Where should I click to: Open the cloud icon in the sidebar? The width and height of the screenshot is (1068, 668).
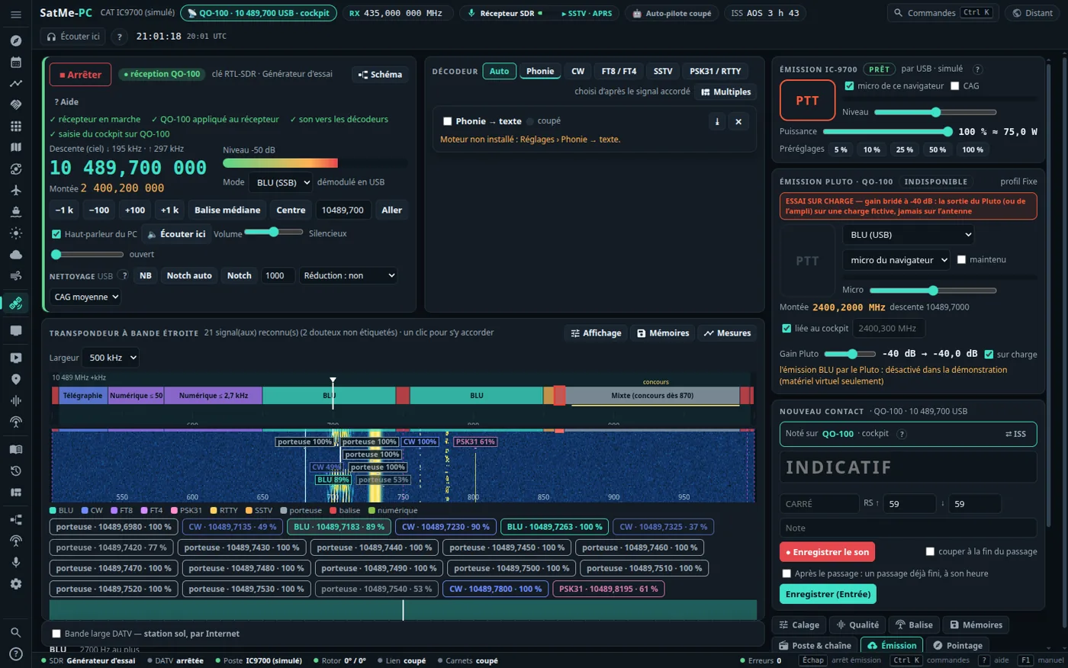pos(15,254)
